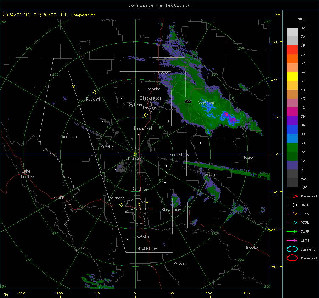319x298 pixels.
Task: Click the Vulcan town label
Action: 180,263
